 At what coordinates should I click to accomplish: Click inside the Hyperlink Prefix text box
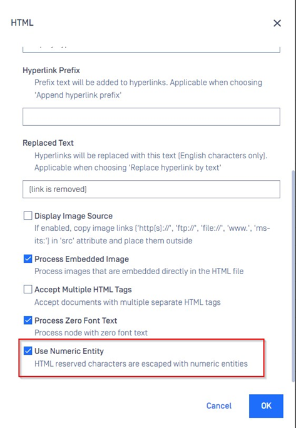tap(151, 116)
